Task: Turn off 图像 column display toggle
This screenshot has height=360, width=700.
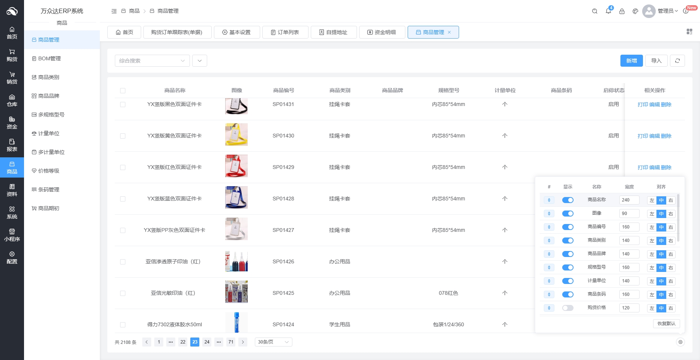Action: coord(568,214)
